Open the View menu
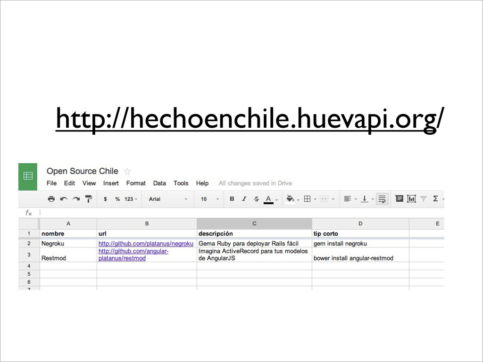483x362 pixels. pyautogui.click(x=89, y=183)
